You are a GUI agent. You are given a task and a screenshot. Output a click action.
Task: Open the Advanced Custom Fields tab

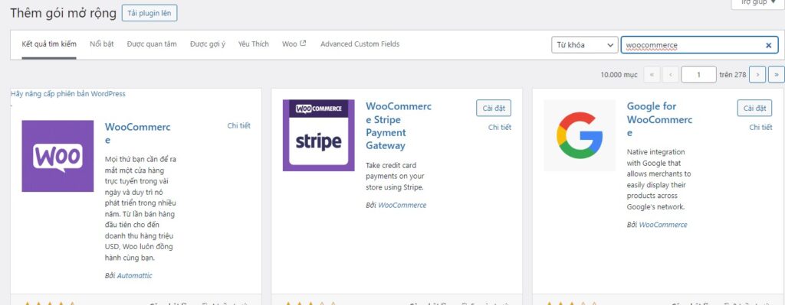[360, 44]
